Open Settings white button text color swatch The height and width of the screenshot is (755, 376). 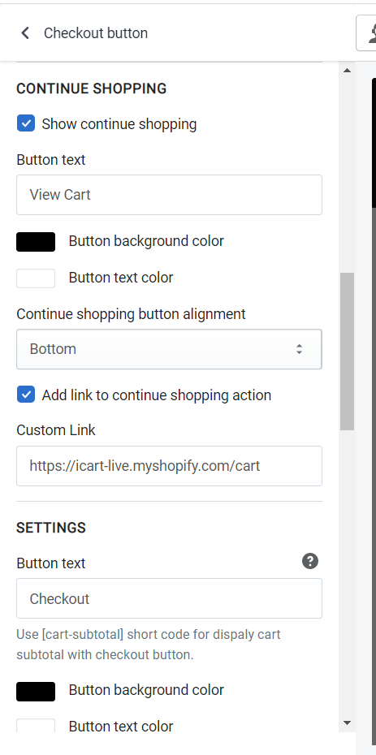click(36, 726)
